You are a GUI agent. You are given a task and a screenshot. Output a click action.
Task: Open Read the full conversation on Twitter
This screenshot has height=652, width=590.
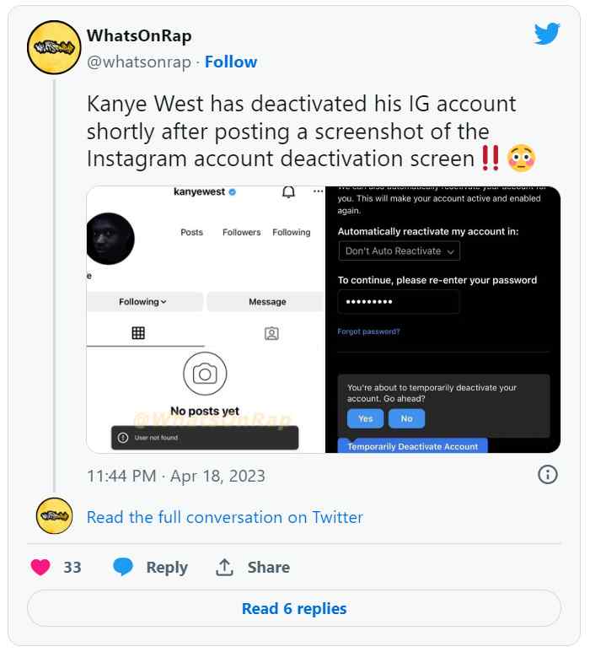[225, 517]
